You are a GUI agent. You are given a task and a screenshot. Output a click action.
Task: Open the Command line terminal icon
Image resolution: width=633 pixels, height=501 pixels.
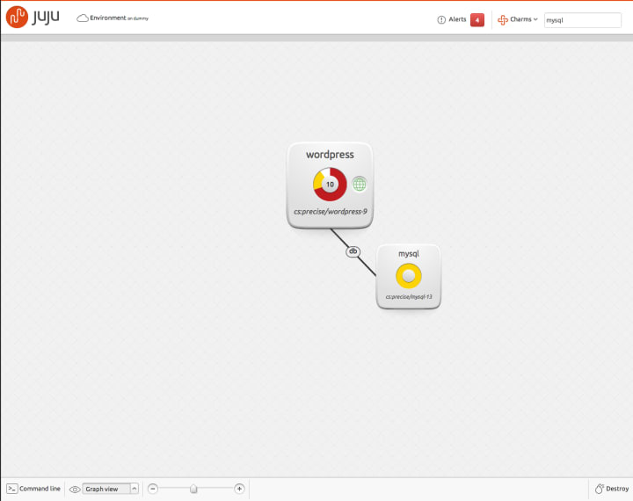click(x=12, y=489)
